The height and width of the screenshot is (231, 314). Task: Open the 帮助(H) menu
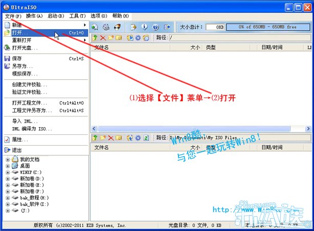[120, 16]
